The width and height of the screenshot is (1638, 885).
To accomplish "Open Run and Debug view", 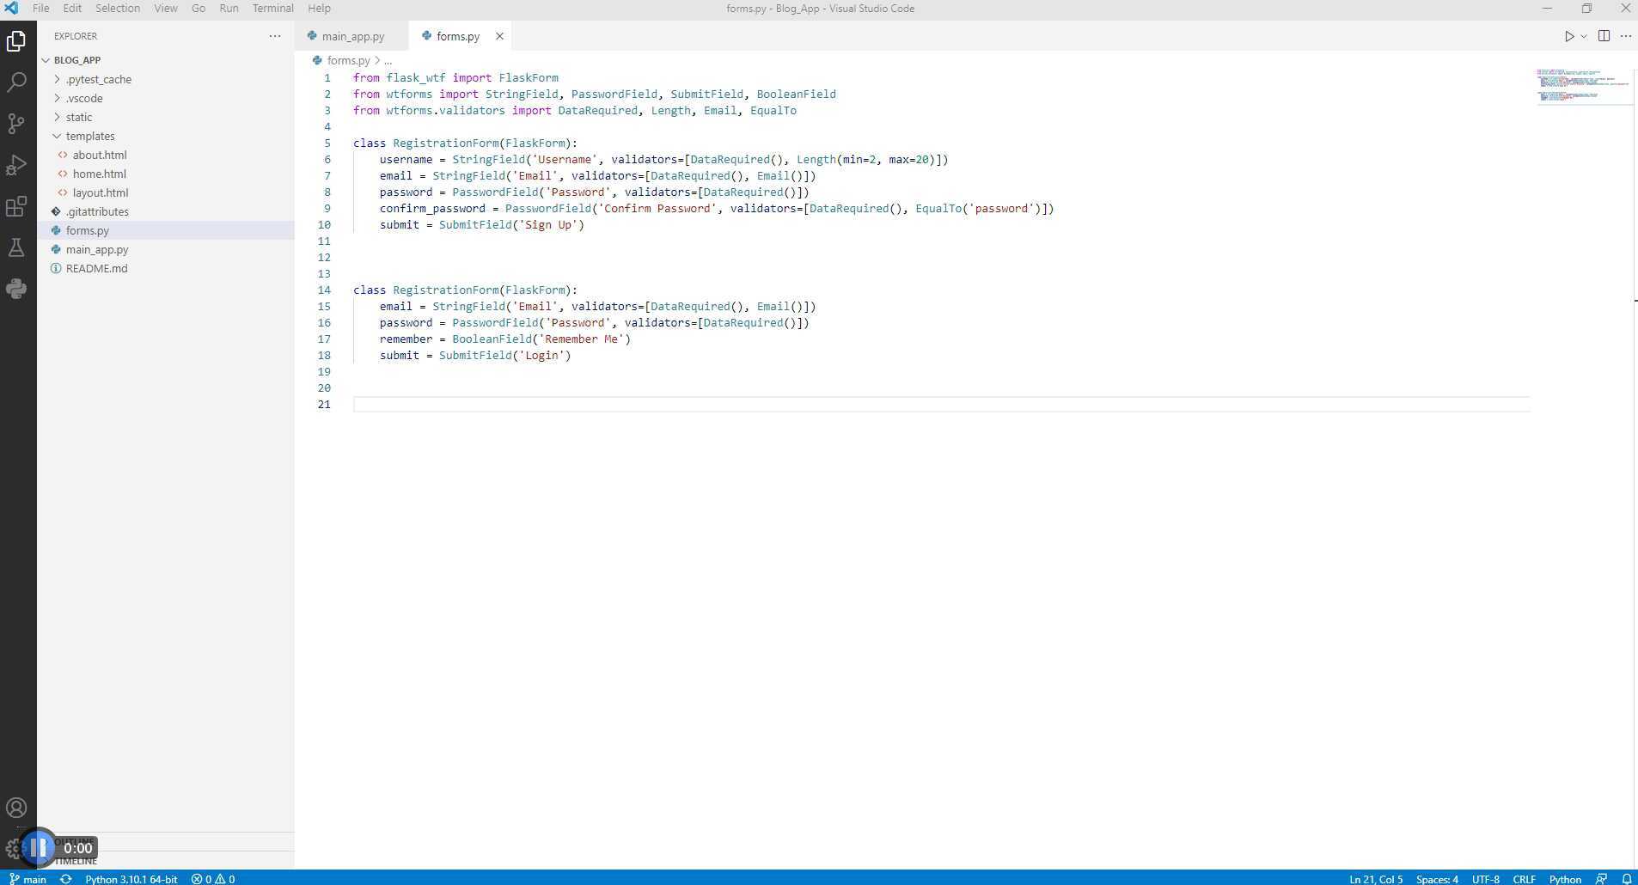I will (x=16, y=165).
